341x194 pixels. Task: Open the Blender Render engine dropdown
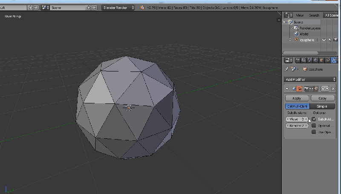pos(118,8)
